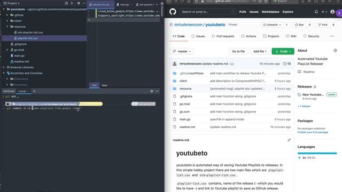
Task: Click the GitHub 'Search or jump to' field
Action: pyautogui.click(x=208, y=12)
